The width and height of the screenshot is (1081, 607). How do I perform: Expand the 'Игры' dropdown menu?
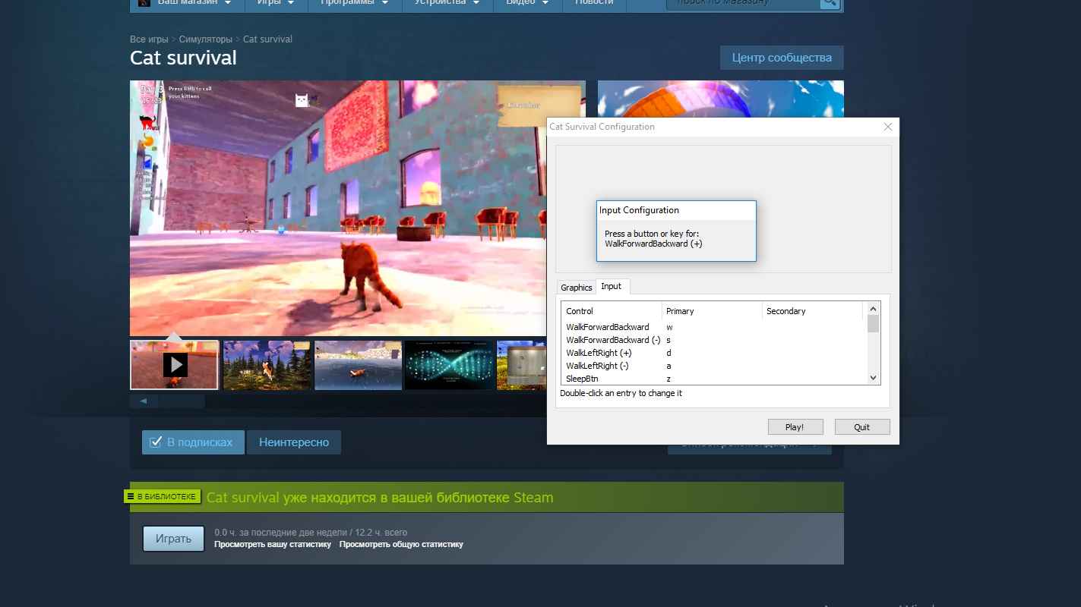[275, 3]
